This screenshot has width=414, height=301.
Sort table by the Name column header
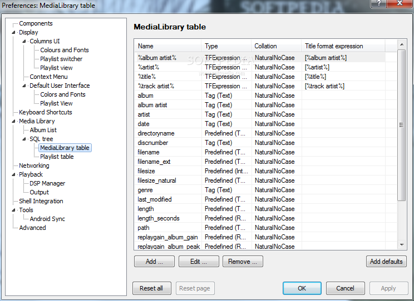click(168, 46)
